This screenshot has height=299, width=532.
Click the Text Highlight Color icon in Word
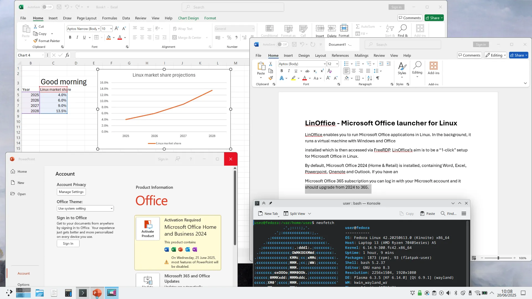pos(294,78)
